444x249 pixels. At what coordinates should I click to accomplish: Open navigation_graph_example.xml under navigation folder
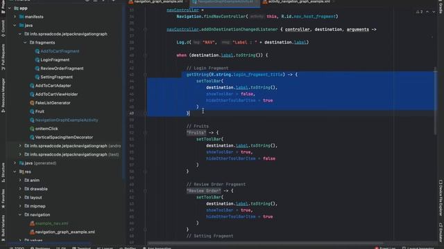tap(65, 232)
